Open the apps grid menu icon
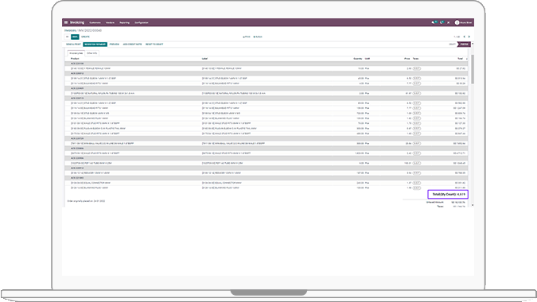The width and height of the screenshot is (537, 302). point(66,22)
